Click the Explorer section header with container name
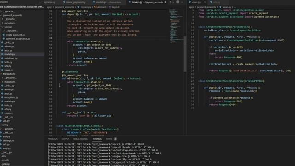The height and width of the screenshot is (166, 295). click(x=22, y=7)
